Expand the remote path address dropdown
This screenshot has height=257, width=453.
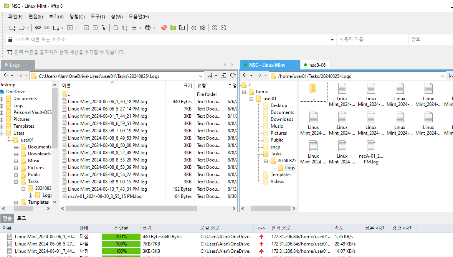point(443,76)
